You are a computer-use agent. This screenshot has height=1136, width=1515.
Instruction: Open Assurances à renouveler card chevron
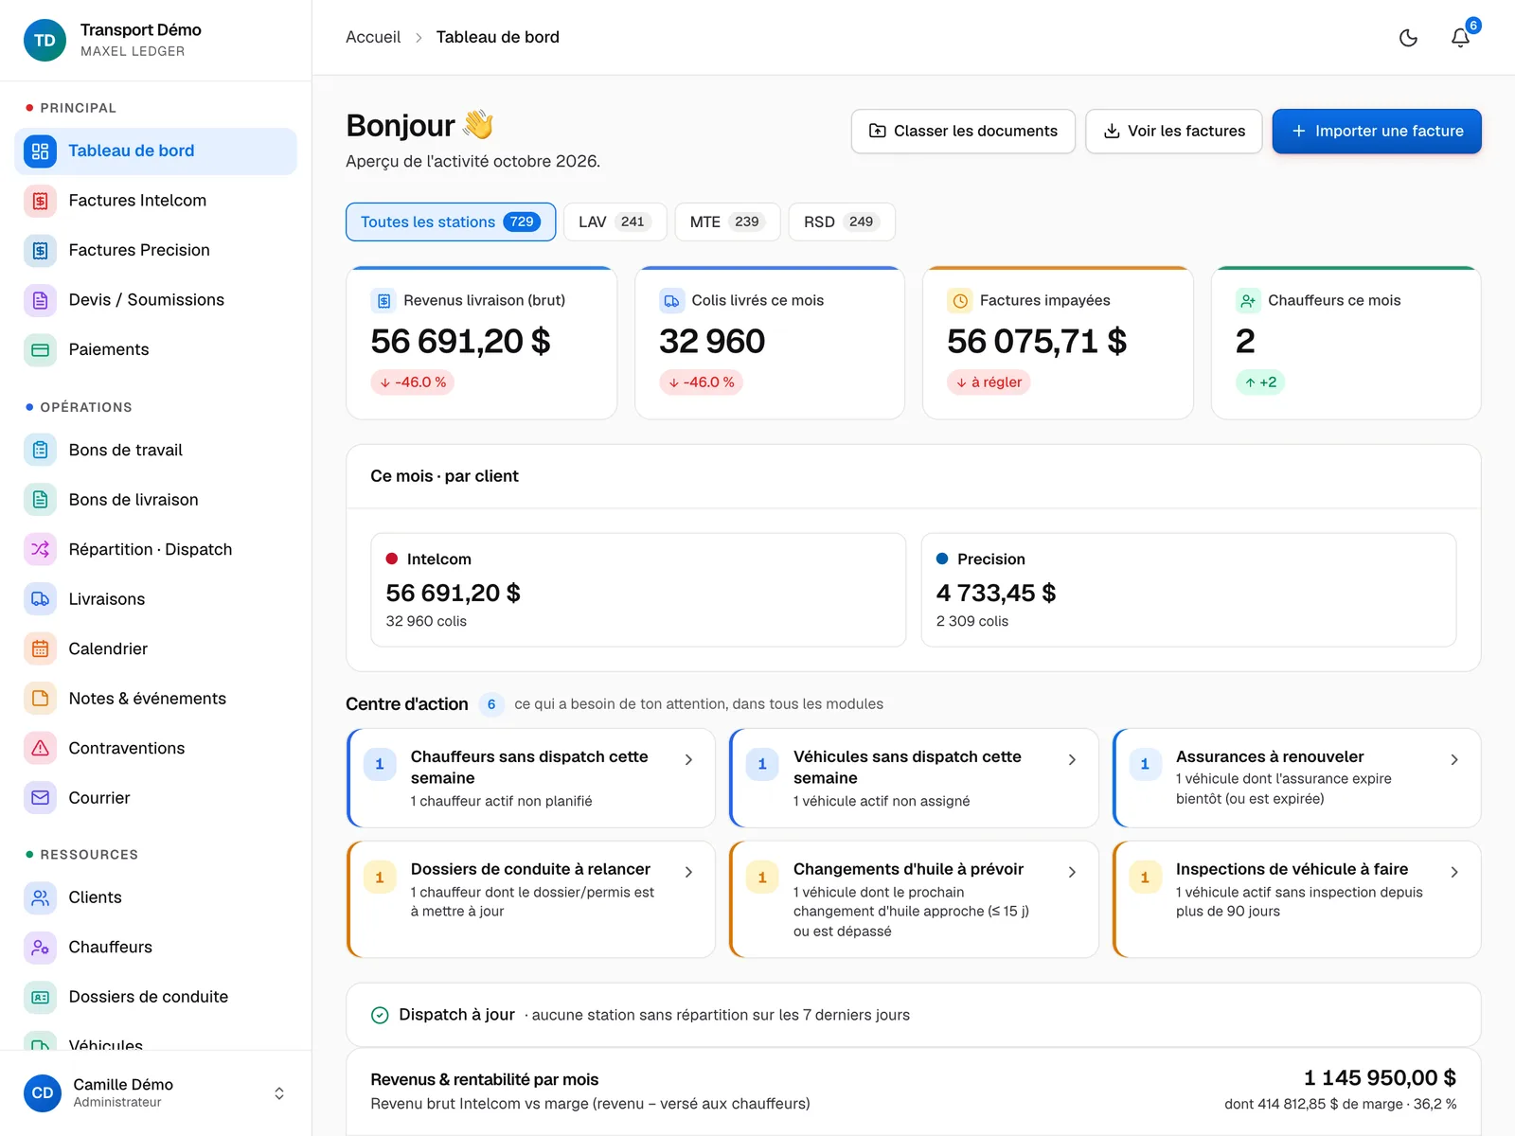tap(1454, 759)
